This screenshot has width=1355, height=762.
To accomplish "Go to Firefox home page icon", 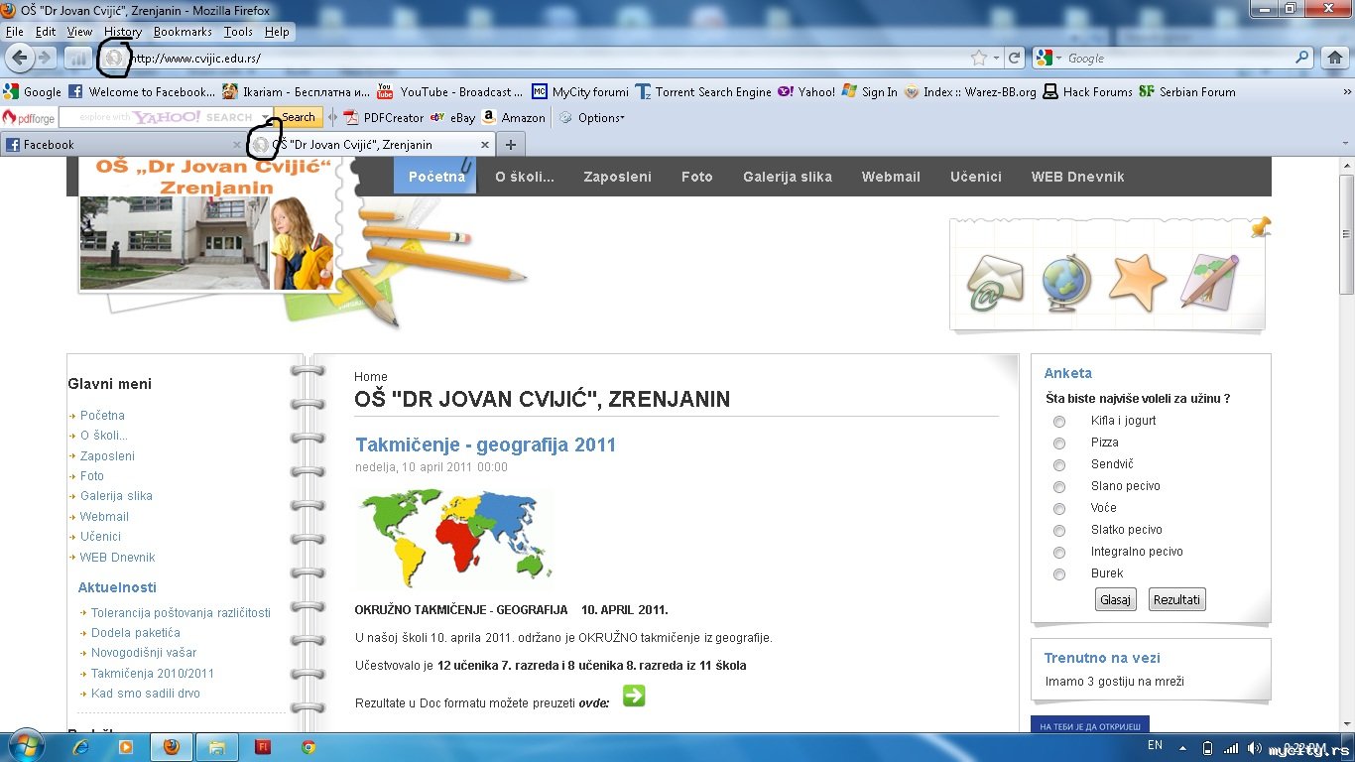I will pos(1335,59).
